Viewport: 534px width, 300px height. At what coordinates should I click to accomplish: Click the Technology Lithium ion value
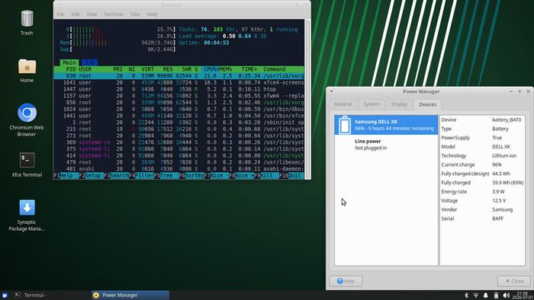(504, 155)
